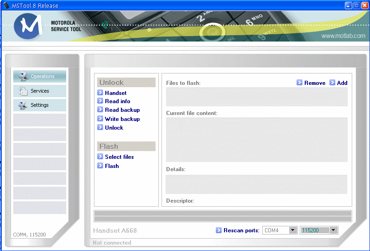Remove a file from flash list
This screenshot has height=251, width=370.
click(x=315, y=83)
